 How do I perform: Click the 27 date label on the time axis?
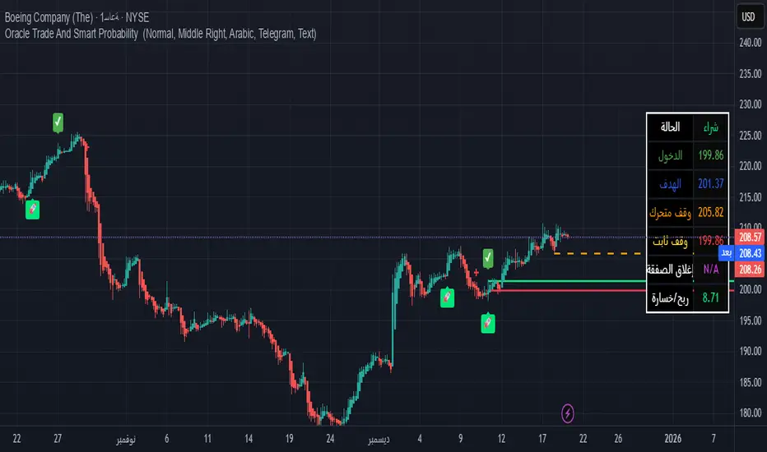tap(58, 438)
